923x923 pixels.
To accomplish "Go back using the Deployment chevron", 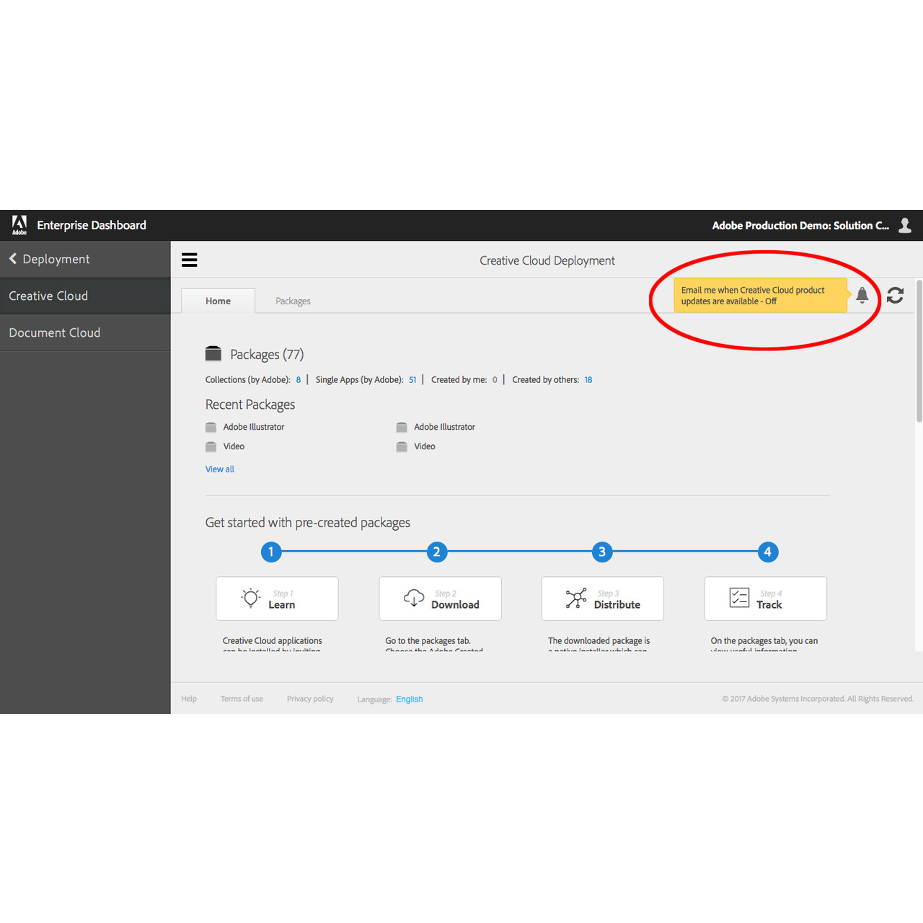I will 13,259.
